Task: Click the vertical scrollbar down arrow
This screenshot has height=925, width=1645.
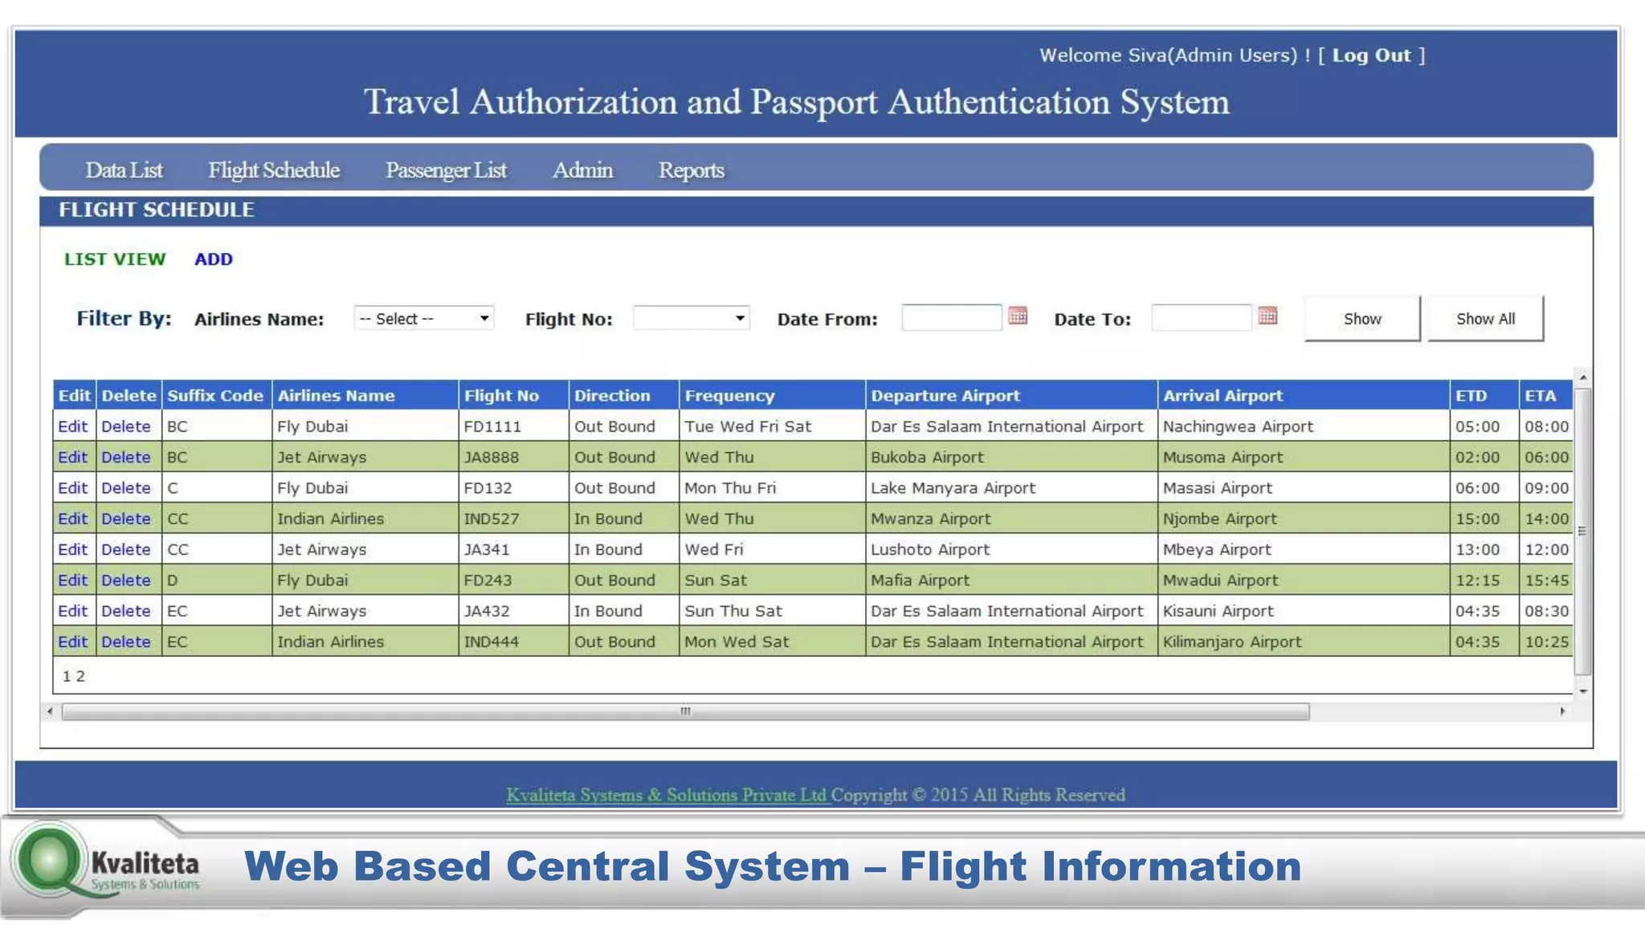Action: [1583, 691]
